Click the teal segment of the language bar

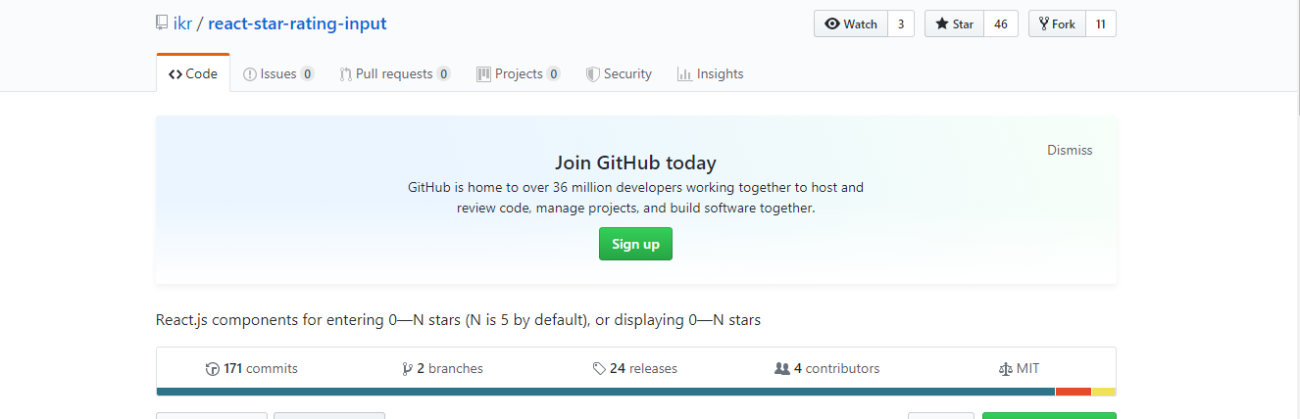[606, 392]
